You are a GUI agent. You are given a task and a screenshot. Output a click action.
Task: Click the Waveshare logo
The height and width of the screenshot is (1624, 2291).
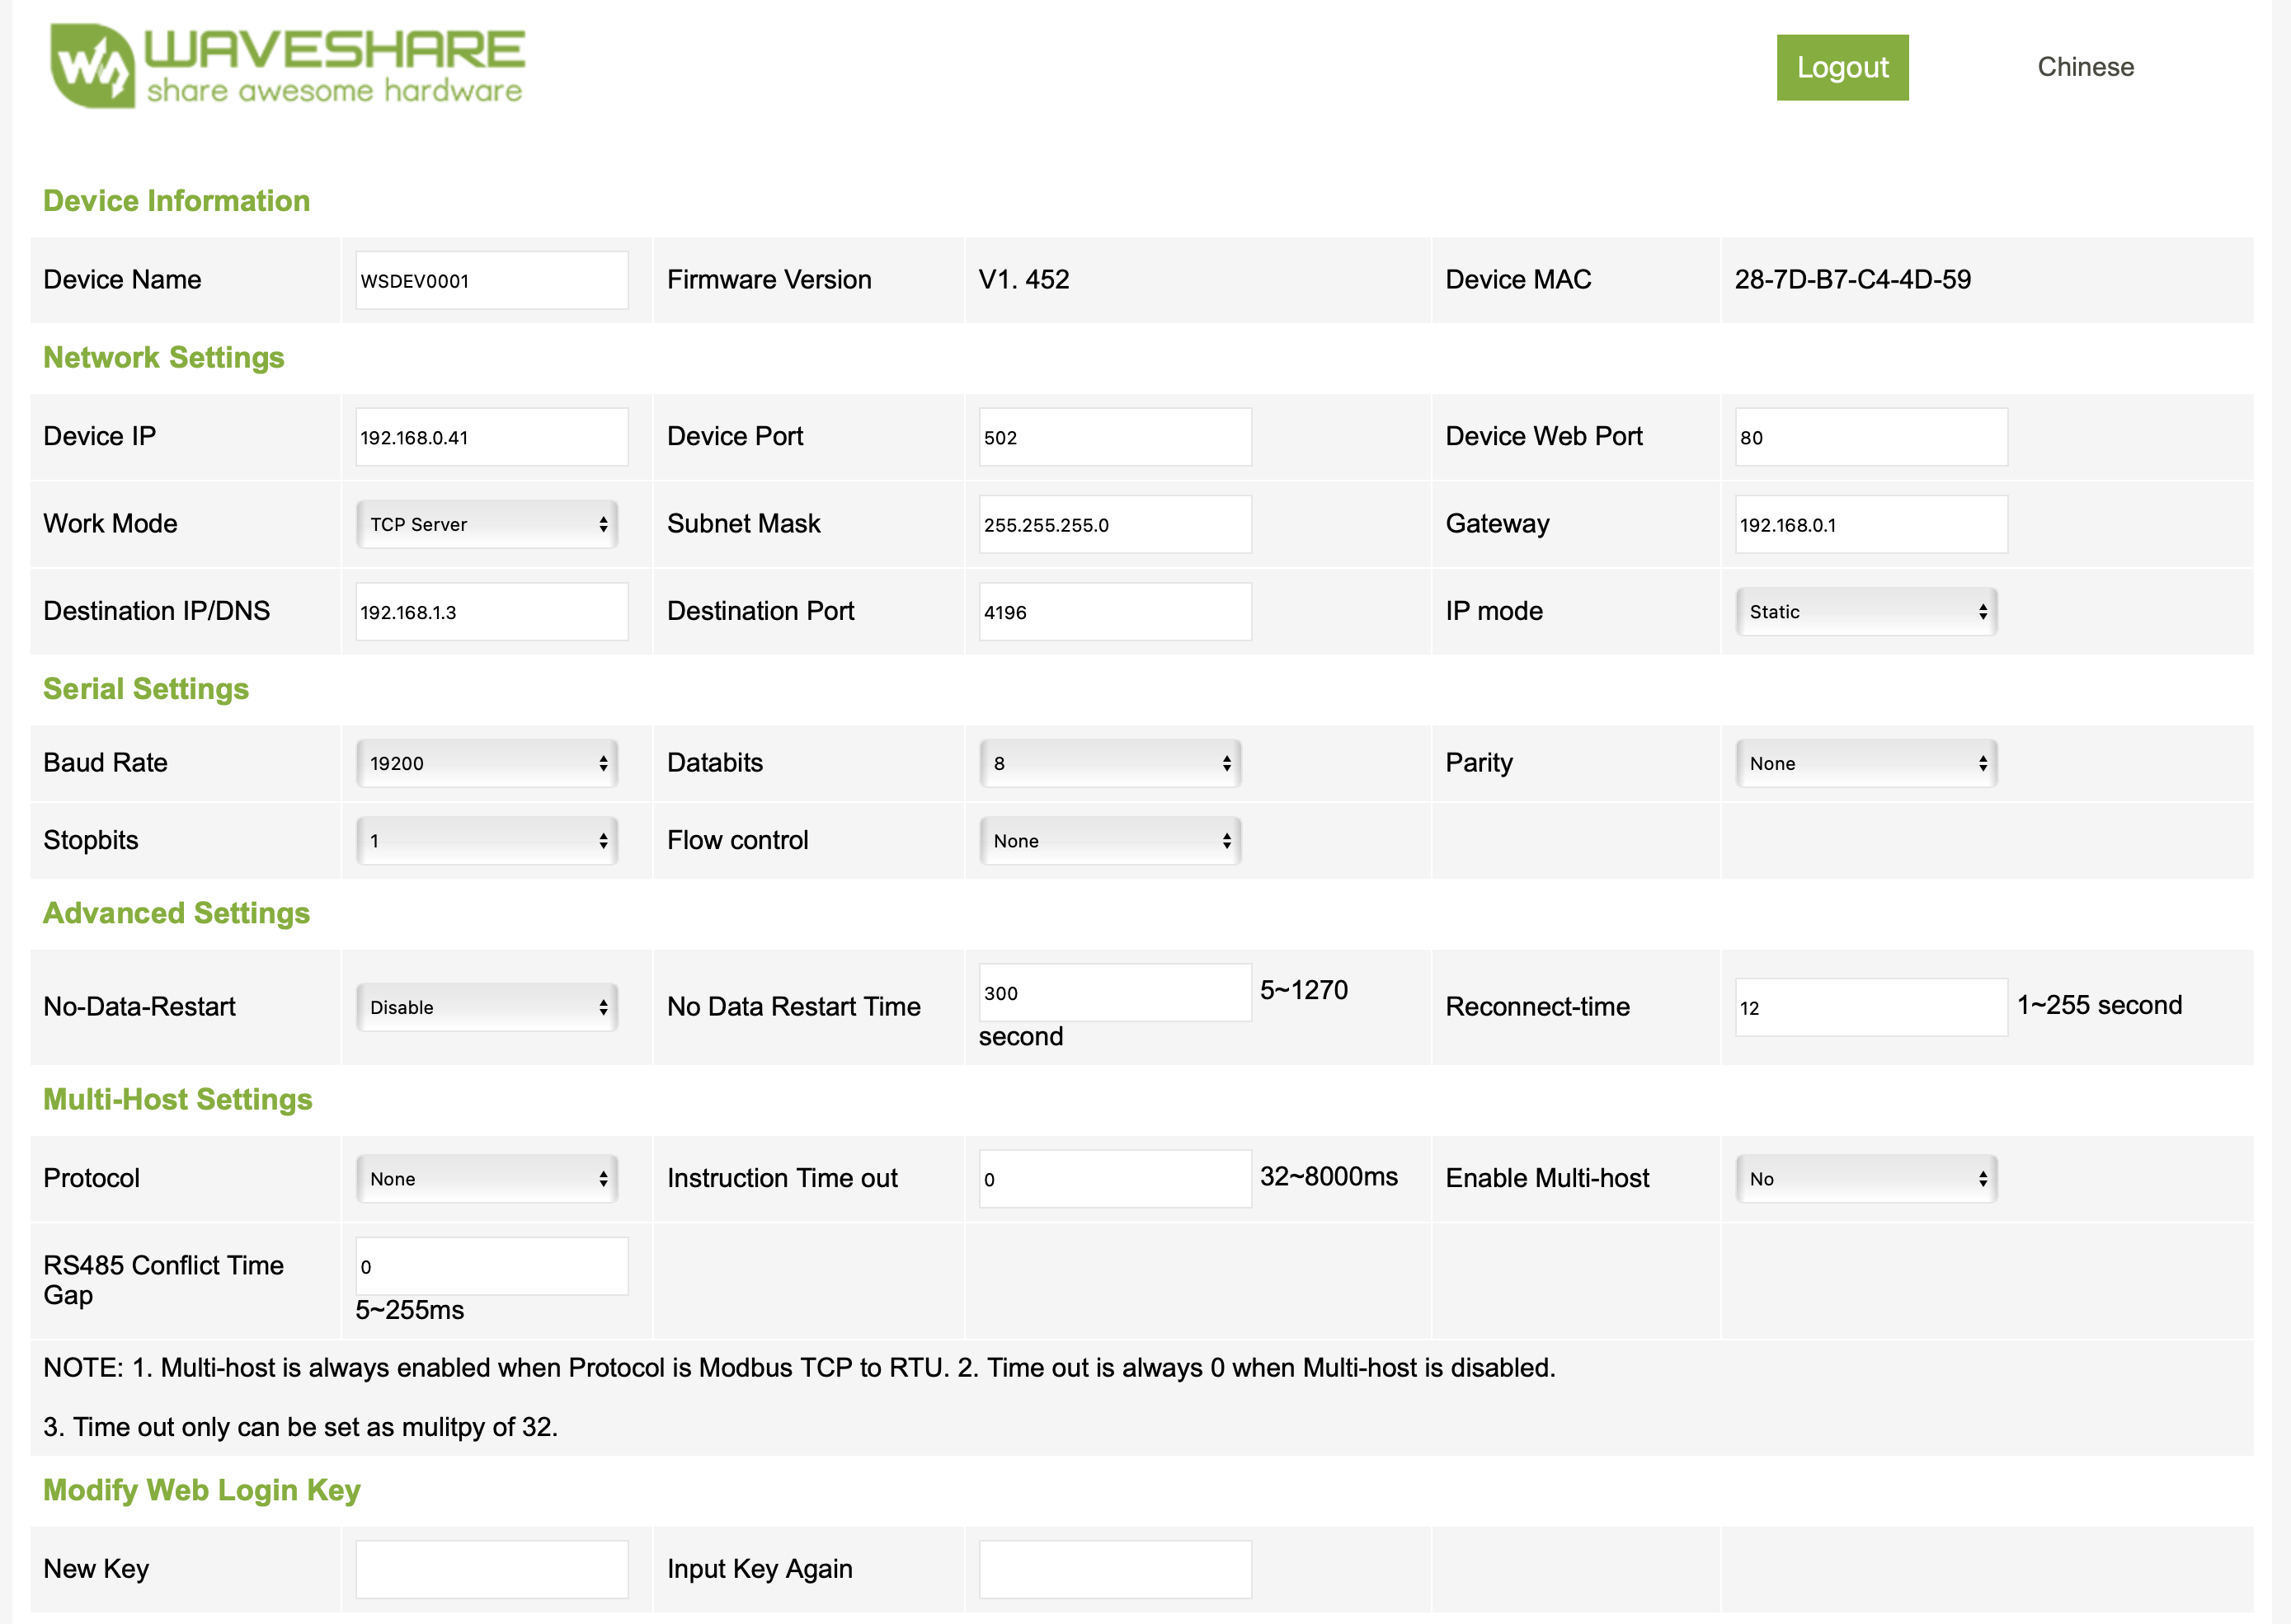coord(287,66)
